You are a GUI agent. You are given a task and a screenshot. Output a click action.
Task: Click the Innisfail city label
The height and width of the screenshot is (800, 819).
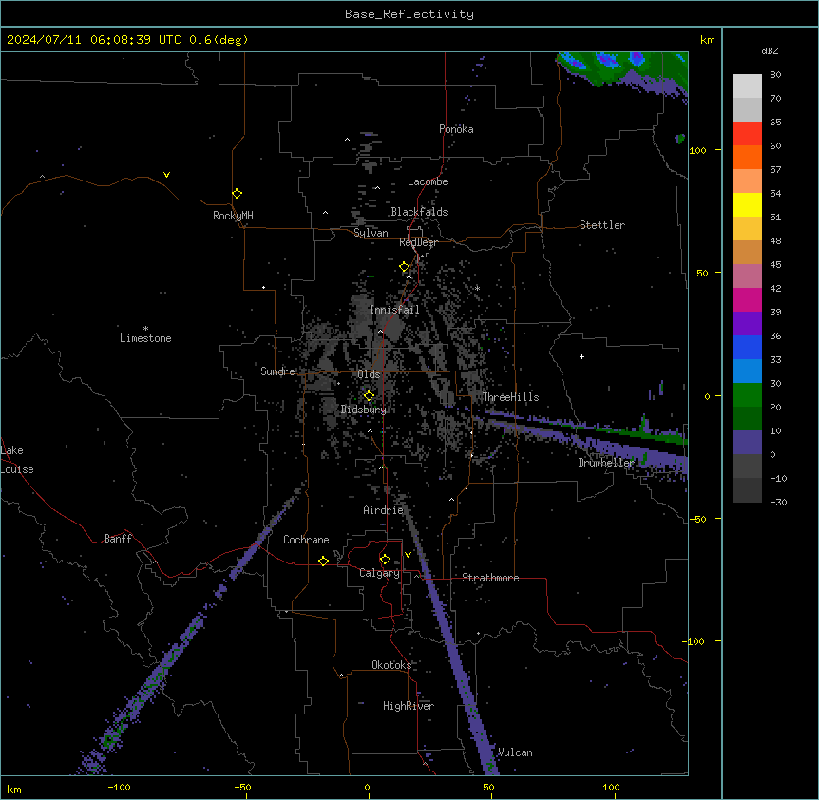click(394, 310)
